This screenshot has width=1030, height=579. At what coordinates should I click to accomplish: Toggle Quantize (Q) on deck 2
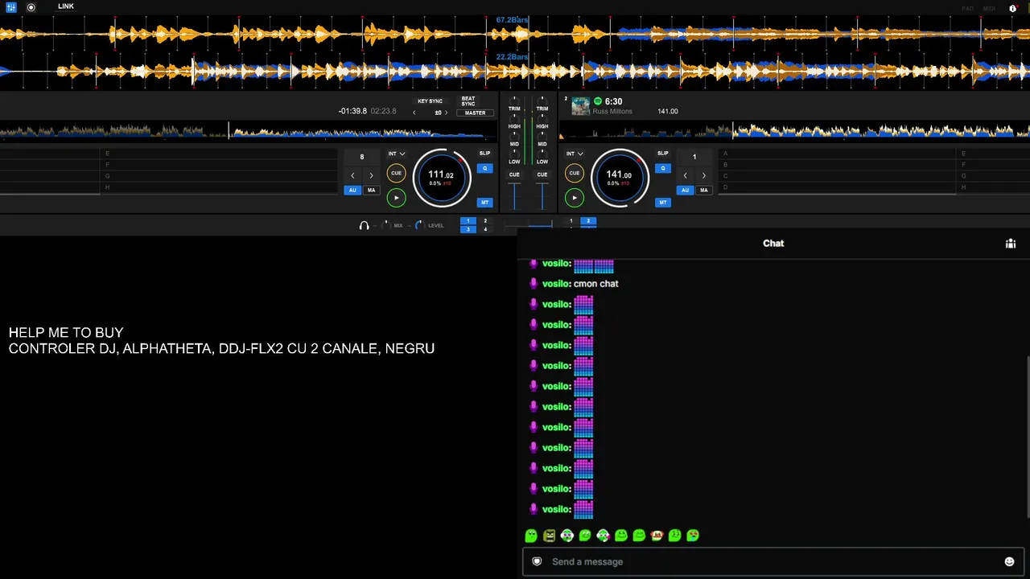pyautogui.click(x=662, y=169)
